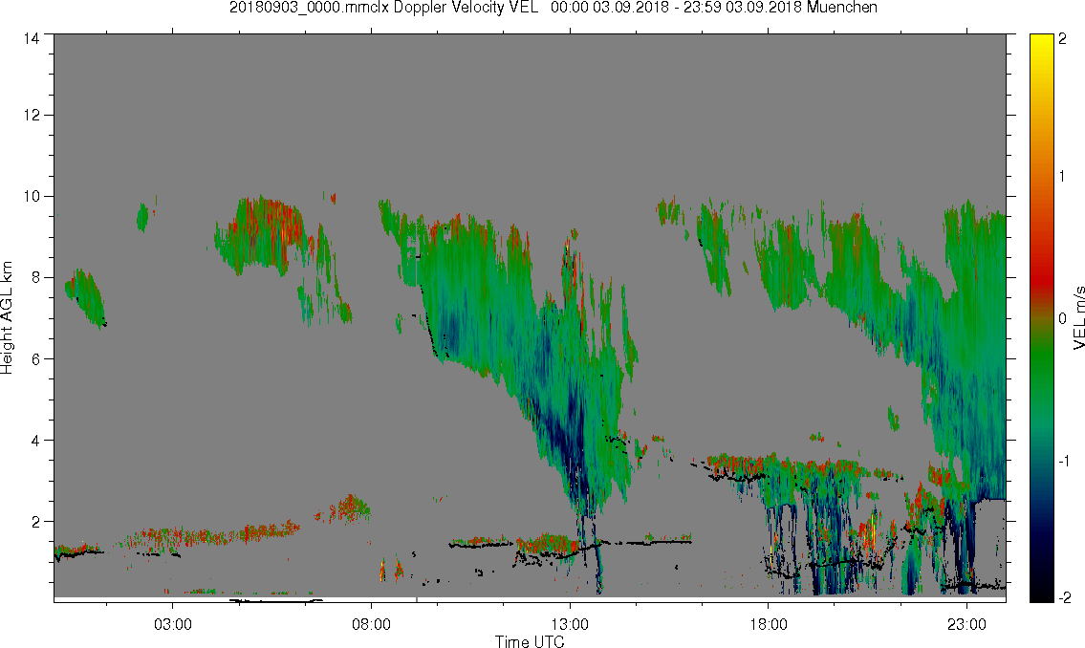Image resolution: width=1085 pixels, height=648 pixels.
Task: Click the height label '12'
Action: (x=32, y=115)
